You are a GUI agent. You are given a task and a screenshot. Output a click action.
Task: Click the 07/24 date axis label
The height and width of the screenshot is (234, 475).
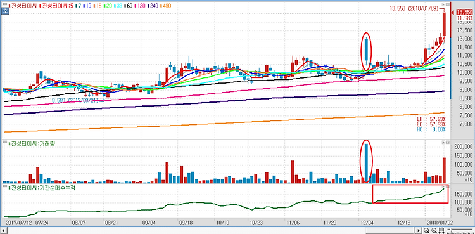pyautogui.click(x=42, y=223)
